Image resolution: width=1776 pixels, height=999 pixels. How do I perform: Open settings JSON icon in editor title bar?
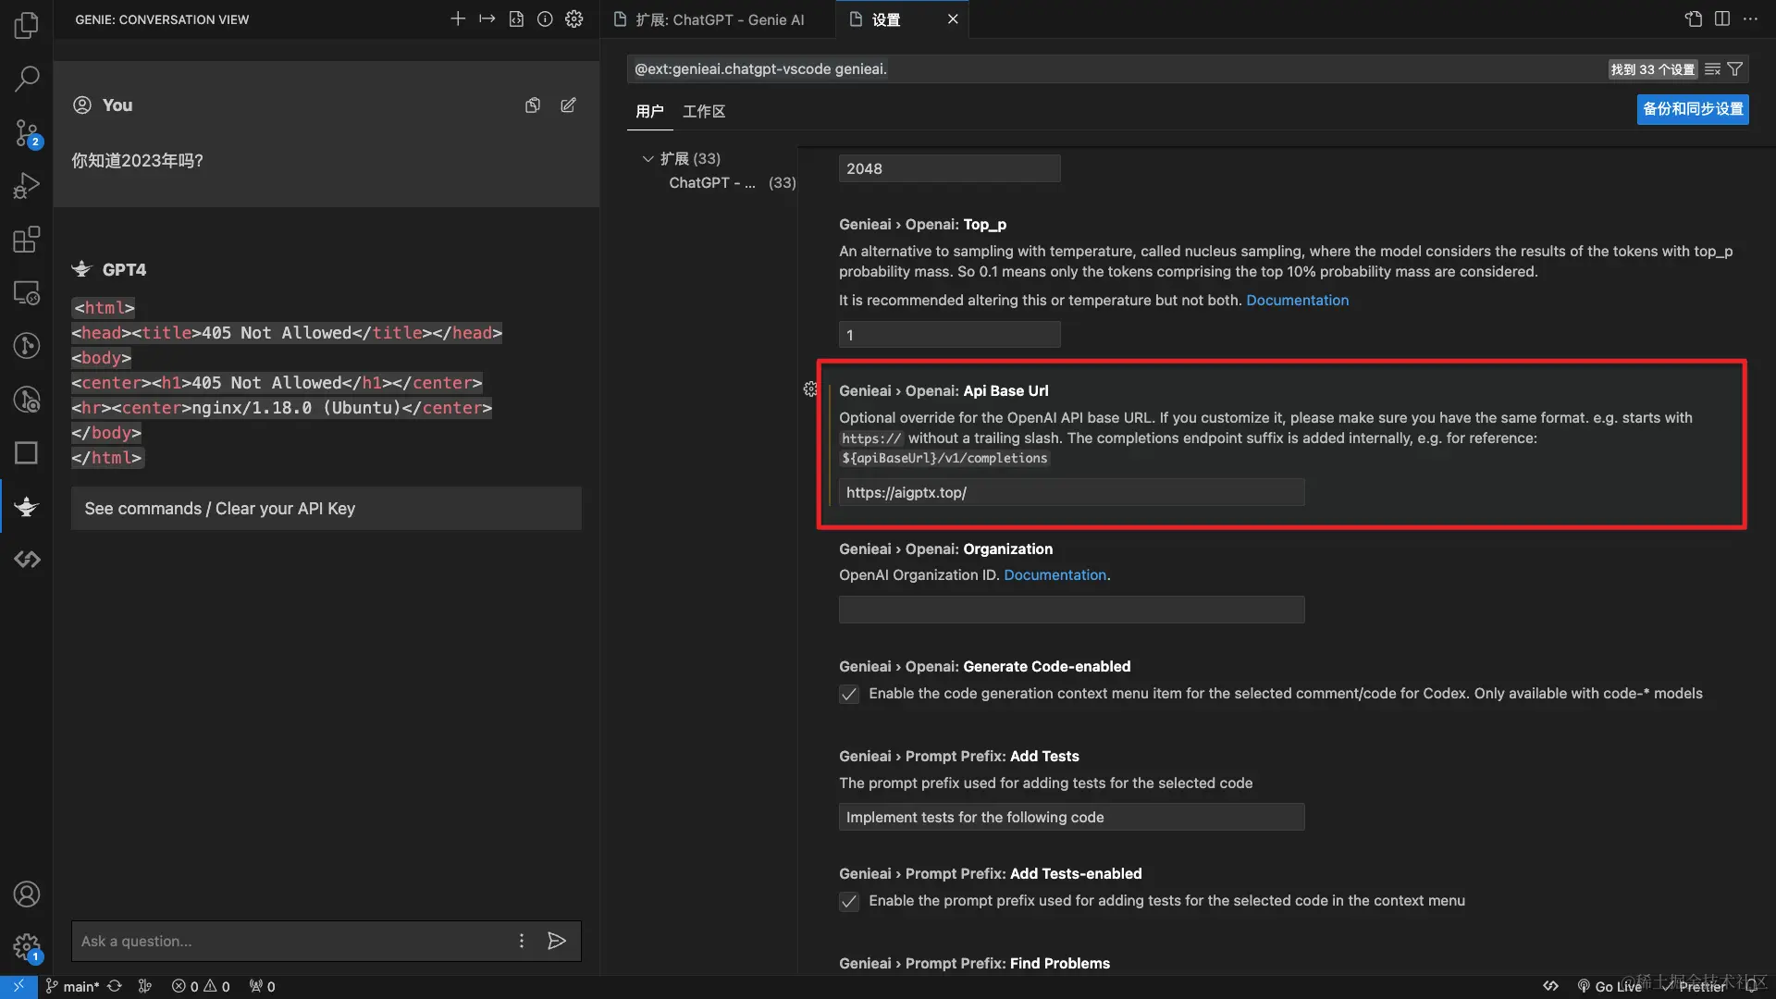coord(1694,18)
